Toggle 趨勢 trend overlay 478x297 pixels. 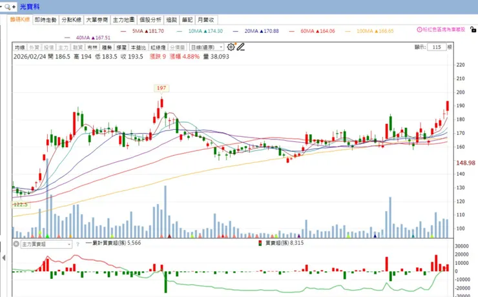point(107,48)
